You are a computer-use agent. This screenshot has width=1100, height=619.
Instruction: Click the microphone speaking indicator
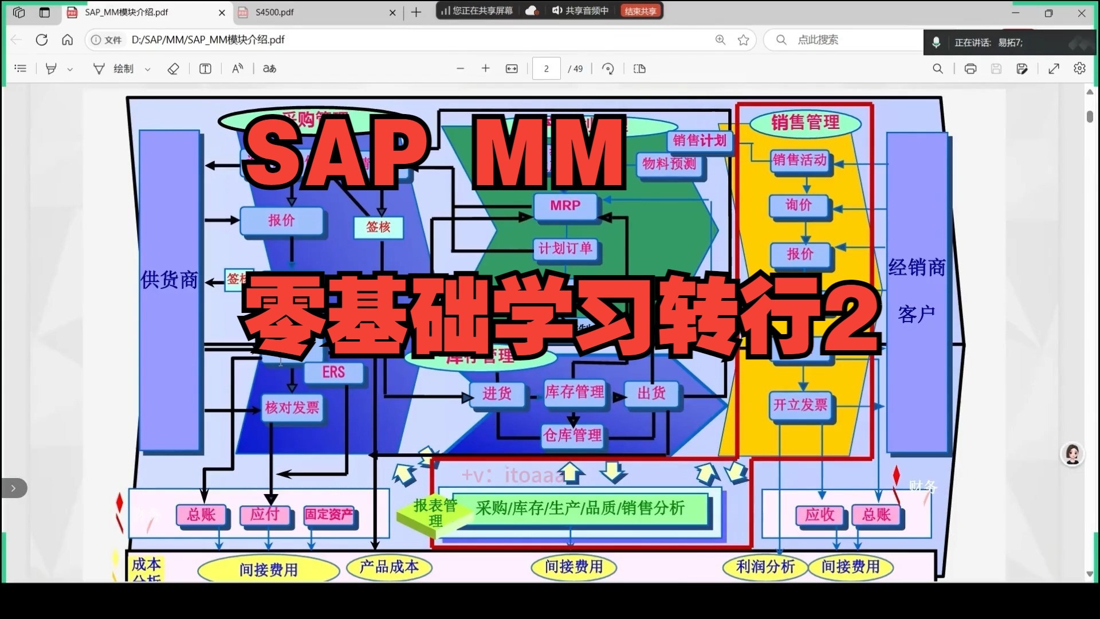[936, 42]
